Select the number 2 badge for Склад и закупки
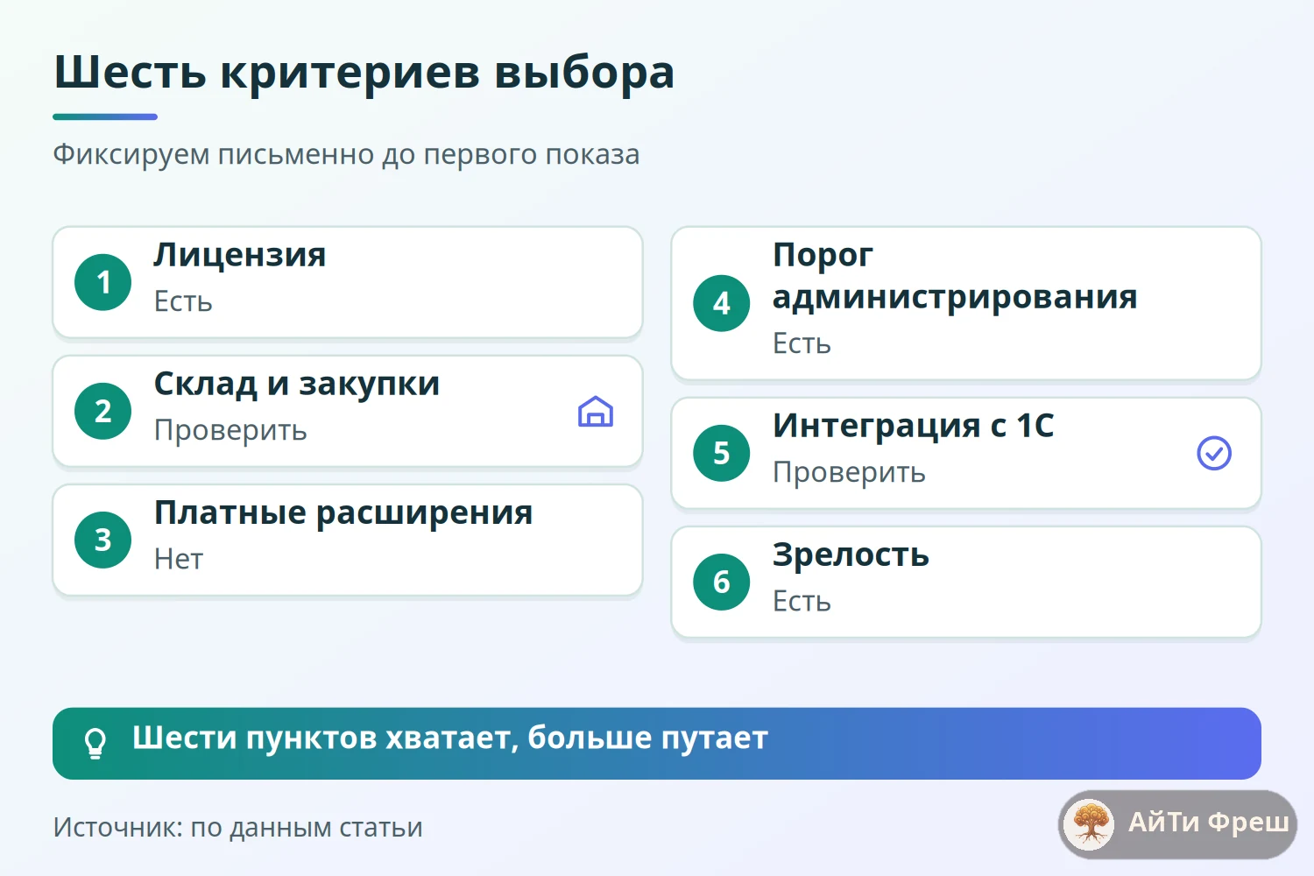1314x876 pixels. pyautogui.click(x=103, y=411)
